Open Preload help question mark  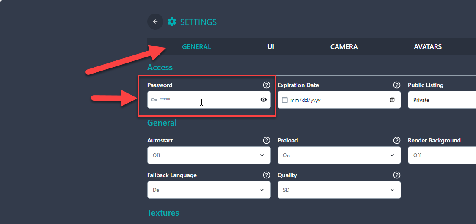pos(397,140)
